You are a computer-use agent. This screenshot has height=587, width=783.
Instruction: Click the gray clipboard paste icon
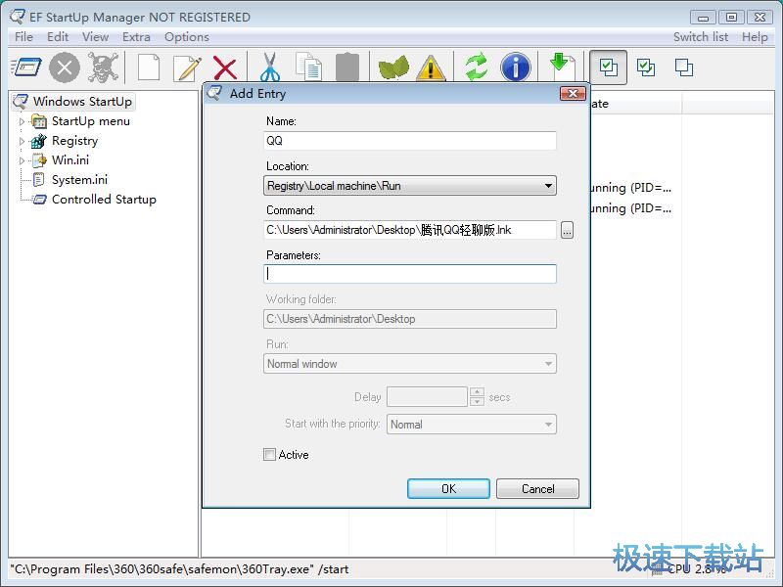coord(347,67)
